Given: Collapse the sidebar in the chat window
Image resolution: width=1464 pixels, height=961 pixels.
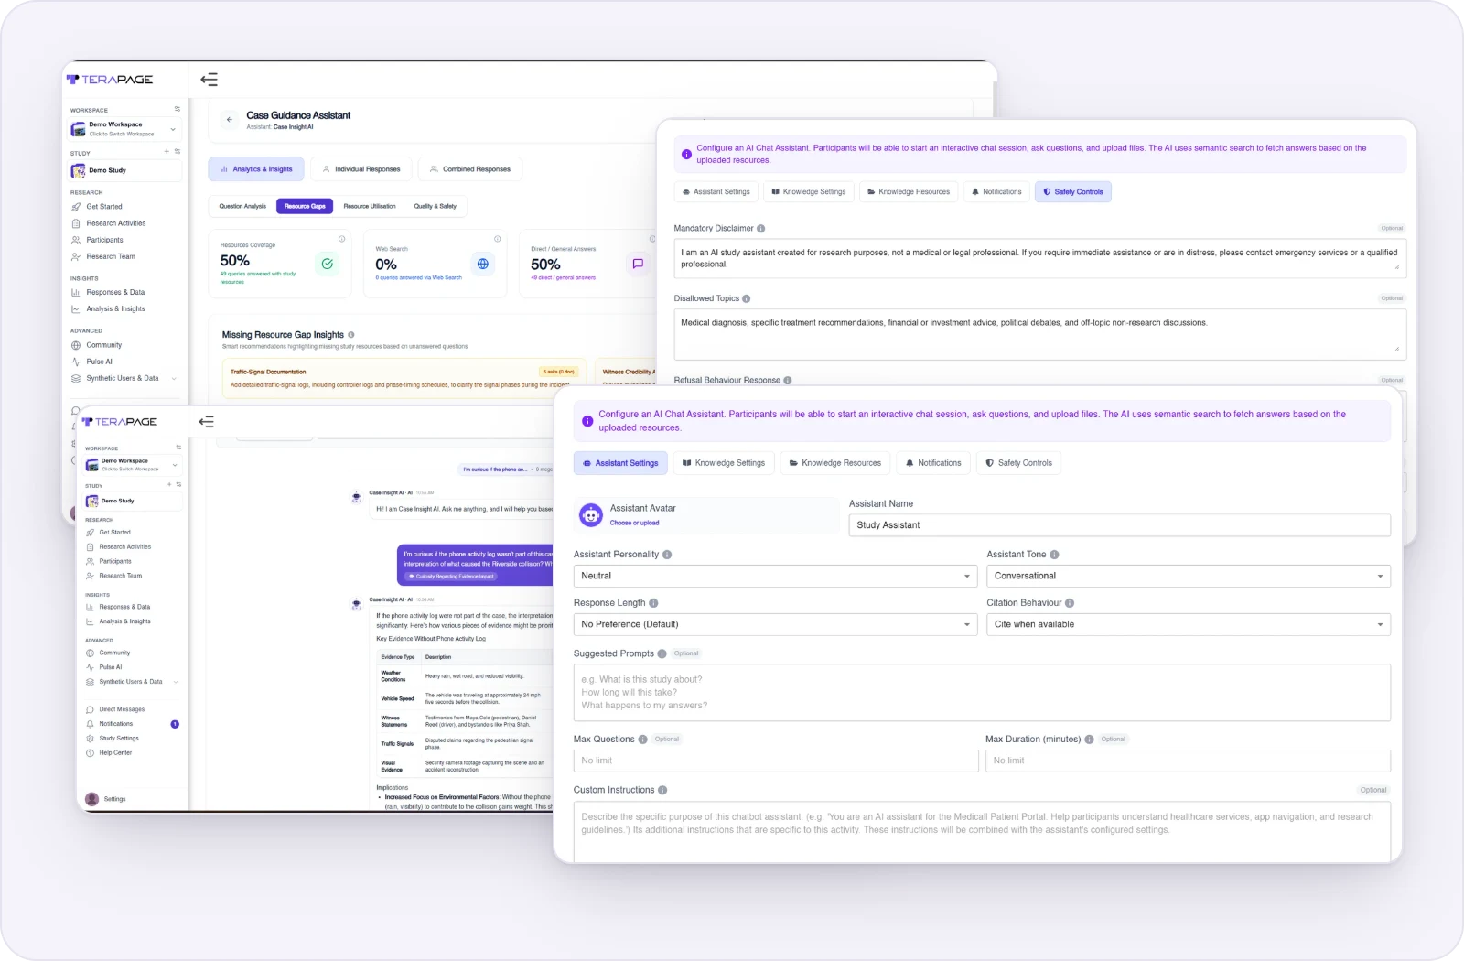Looking at the screenshot, I should pos(207,422).
